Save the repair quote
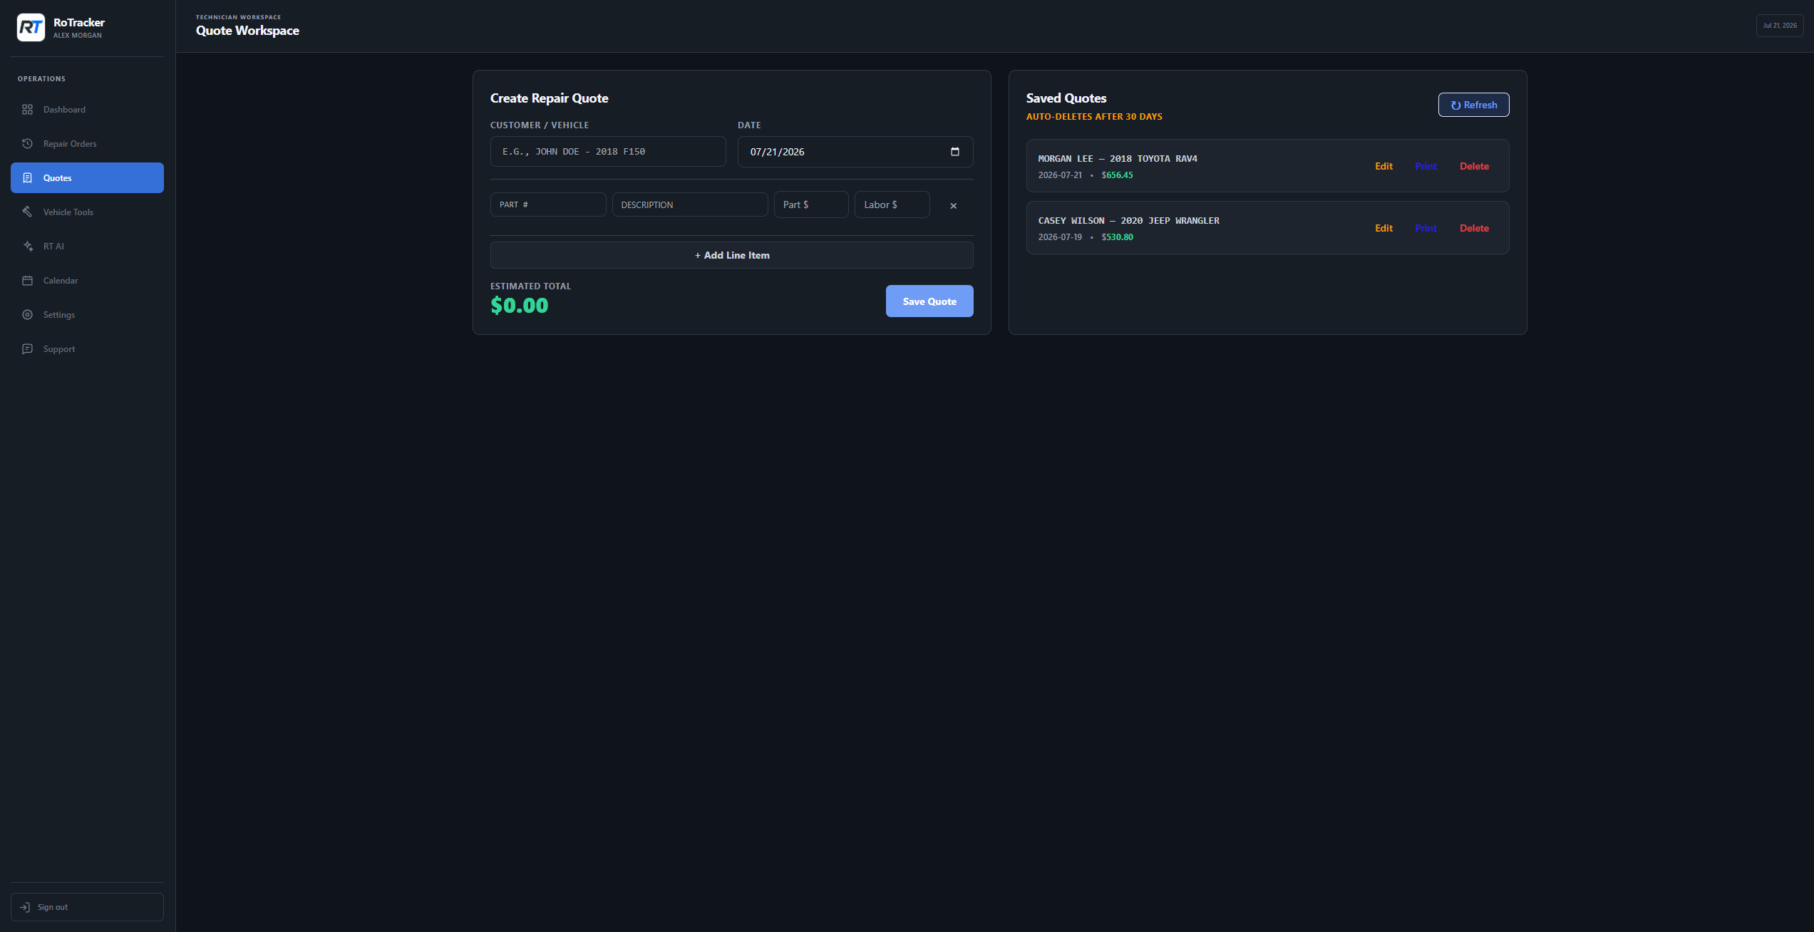 pyautogui.click(x=929, y=301)
